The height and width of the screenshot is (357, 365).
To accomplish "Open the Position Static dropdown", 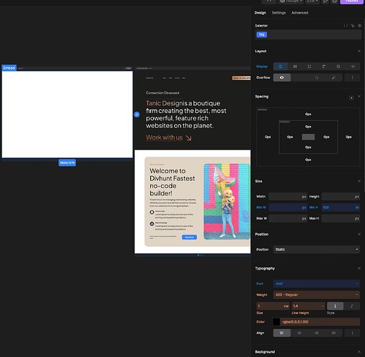I will click(x=316, y=250).
